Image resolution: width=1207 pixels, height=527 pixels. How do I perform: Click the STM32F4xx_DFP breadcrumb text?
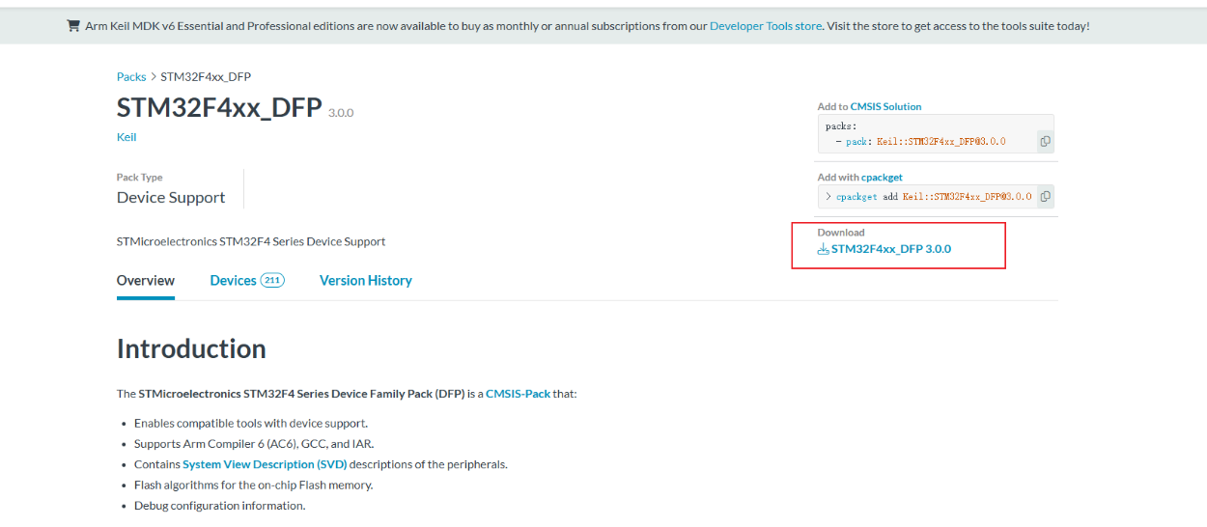click(x=206, y=77)
